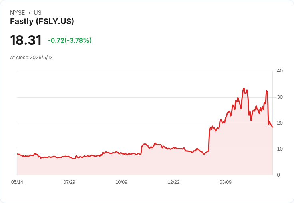294x203 pixels.
Task: Click the 05/14 x-axis date label
Action: pyautogui.click(x=17, y=182)
